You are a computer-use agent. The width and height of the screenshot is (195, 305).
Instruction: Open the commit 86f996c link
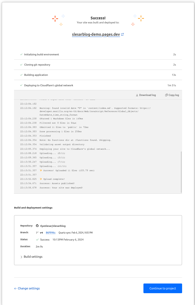tap(51, 233)
